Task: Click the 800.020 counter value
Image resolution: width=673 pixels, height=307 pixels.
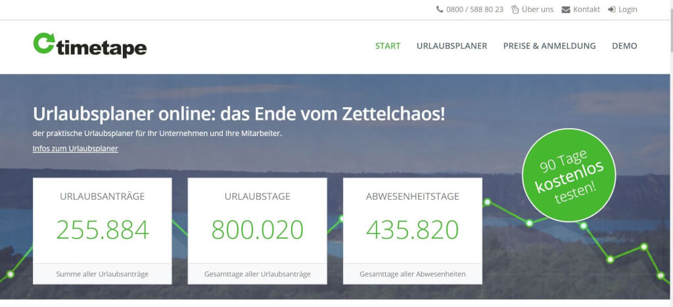Action: (x=258, y=229)
